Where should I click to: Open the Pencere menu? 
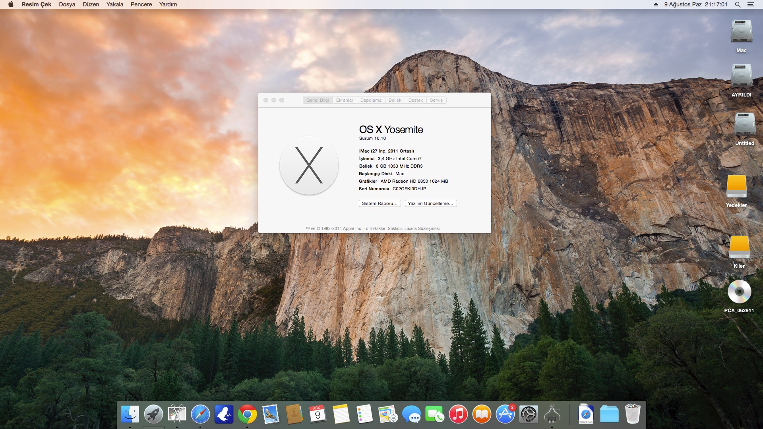coord(141,4)
